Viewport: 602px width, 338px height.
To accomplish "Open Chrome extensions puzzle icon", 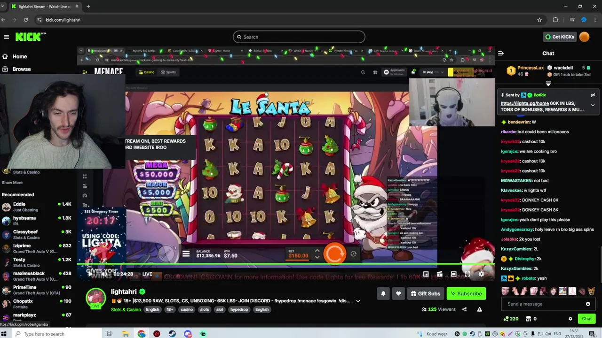I will coord(555,20).
